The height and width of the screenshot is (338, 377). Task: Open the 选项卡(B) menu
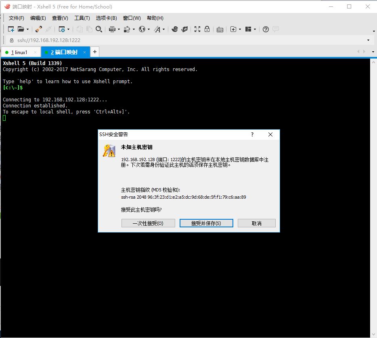click(106, 18)
